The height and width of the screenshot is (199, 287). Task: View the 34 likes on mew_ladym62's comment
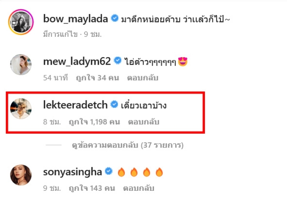[x=97, y=78]
